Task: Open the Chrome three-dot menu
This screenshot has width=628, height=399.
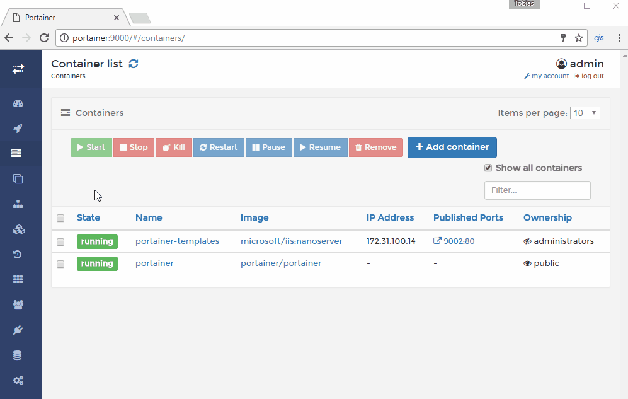Action: pos(619,38)
